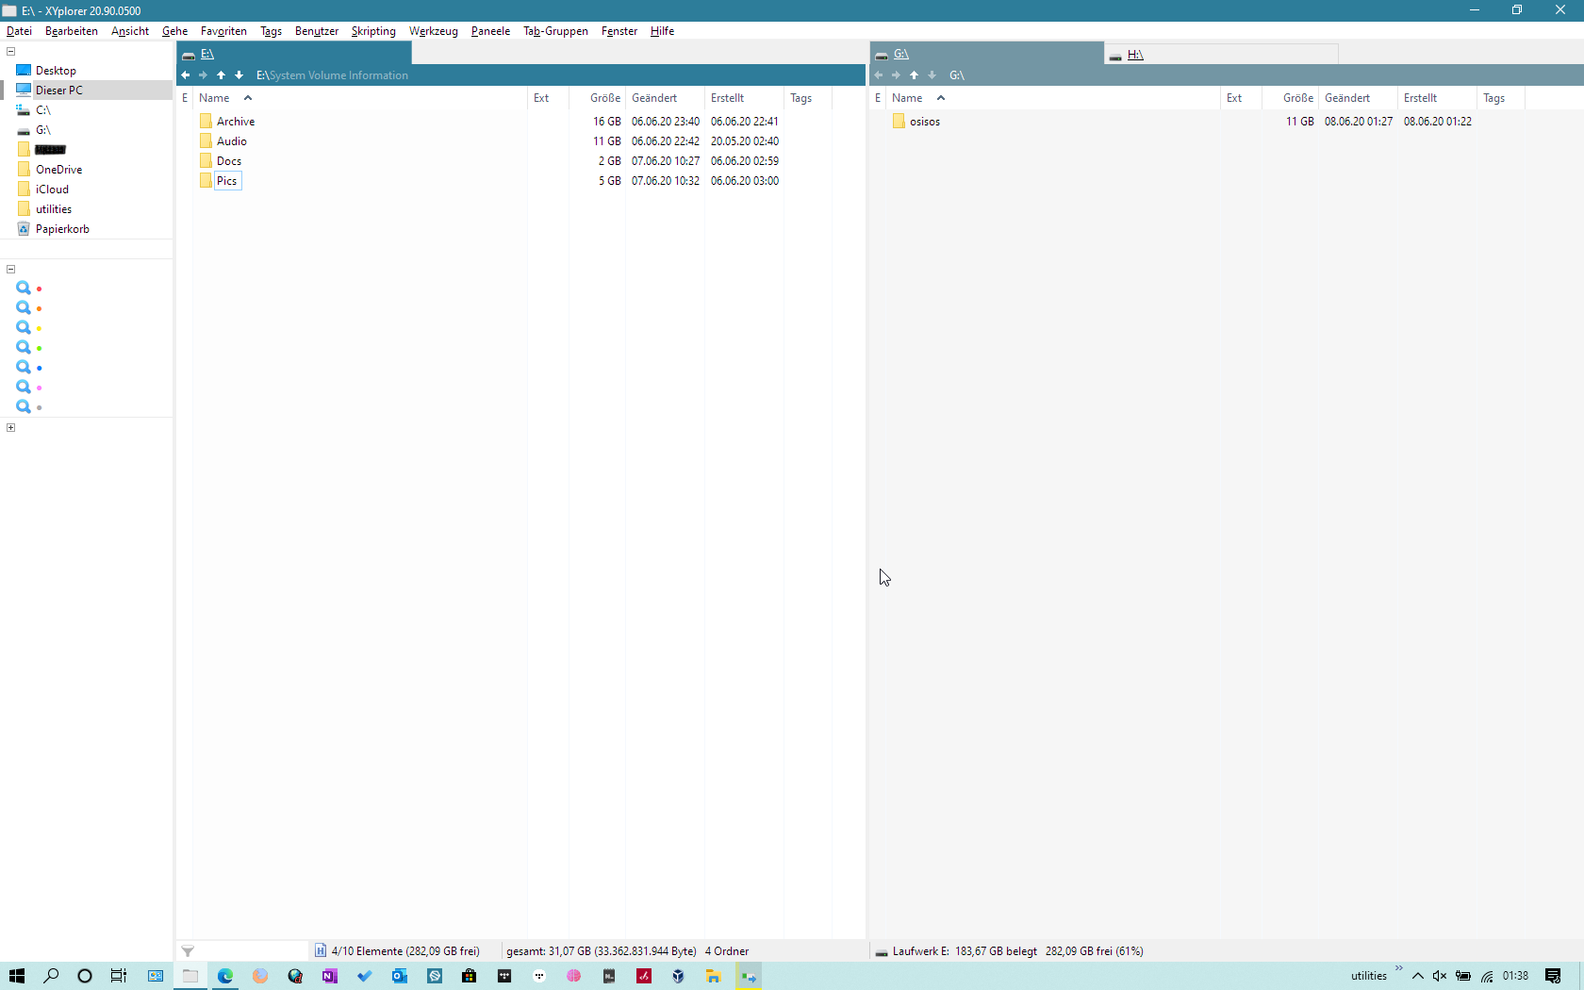This screenshot has width=1584, height=990.
Task: Open Microsoft Edge from the taskbar
Action: click(x=225, y=976)
